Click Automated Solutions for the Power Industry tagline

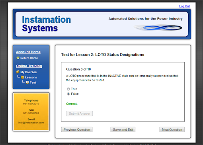[146, 19]
